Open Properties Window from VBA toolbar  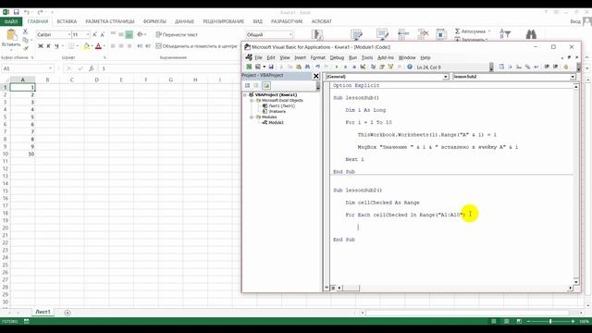382,67
